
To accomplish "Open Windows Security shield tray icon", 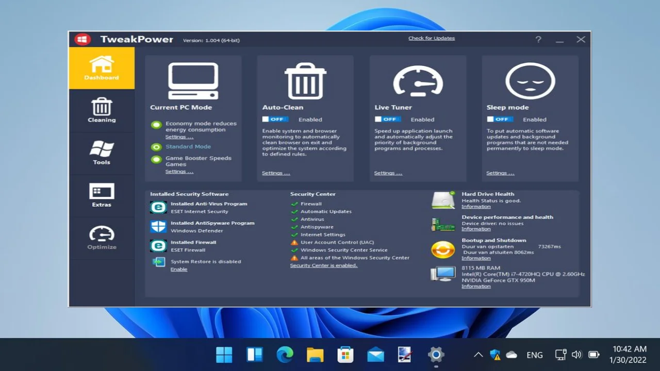I will click(x=495, y=355).
